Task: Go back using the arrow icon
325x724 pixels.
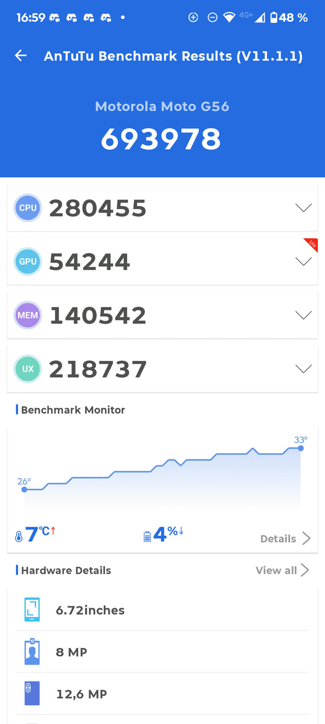Action: pyautogui.click(x=21, y=56)
